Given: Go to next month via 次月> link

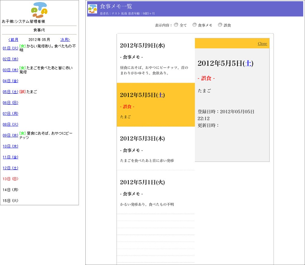Looking at the screenshot, I should (x=65, y=40).
